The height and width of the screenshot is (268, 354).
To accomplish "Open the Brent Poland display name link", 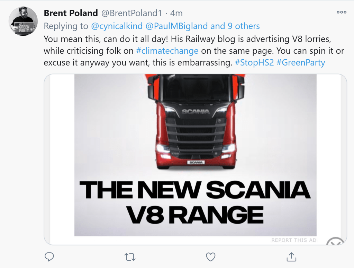I will point(71,13).
